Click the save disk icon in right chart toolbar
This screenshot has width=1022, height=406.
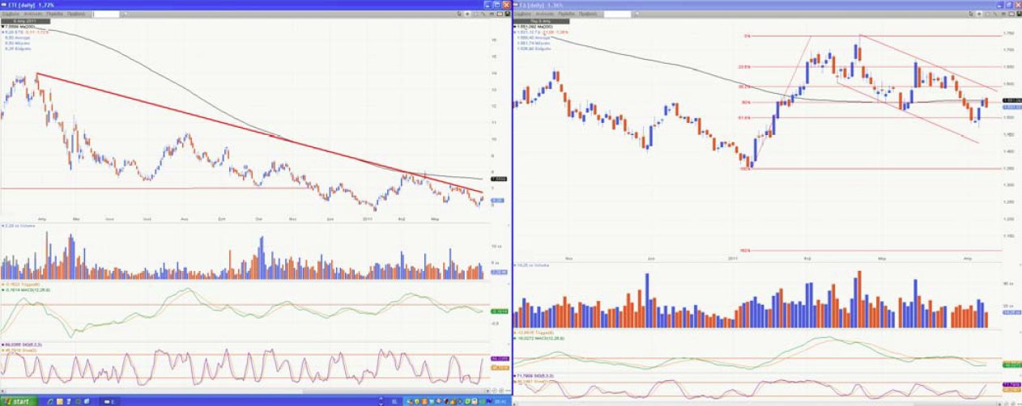1019,14
